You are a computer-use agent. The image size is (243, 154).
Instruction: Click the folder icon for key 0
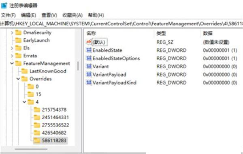31,86
